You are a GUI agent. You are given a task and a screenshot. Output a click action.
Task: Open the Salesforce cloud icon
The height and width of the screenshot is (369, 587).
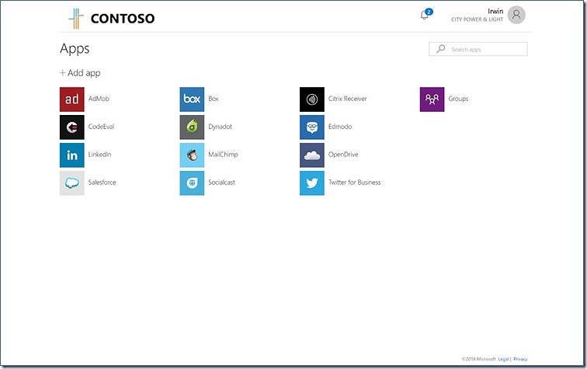point(71,183)
